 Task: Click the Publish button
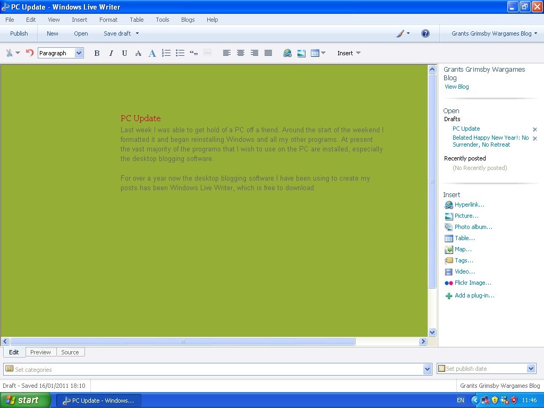(x=19, y=33)
